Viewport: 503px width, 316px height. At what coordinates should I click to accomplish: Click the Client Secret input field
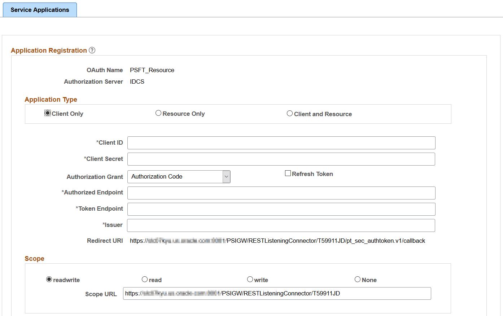coord(281,159)
